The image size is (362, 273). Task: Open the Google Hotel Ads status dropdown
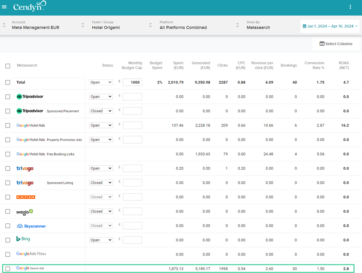[x=101, y=125]
